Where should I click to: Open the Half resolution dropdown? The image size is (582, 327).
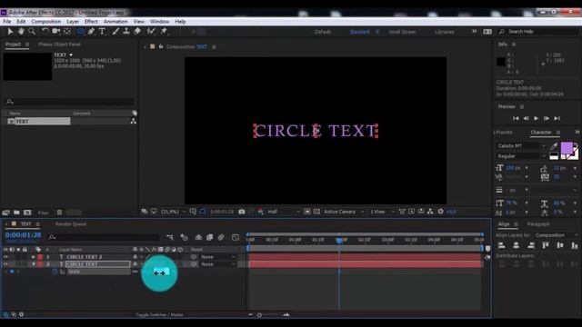284,212
